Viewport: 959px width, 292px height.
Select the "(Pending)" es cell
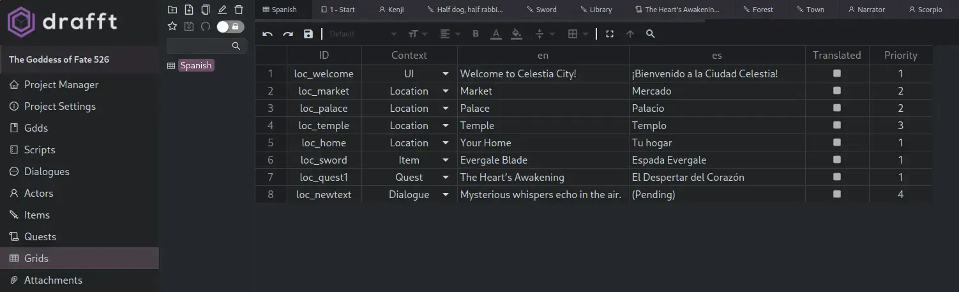[717, 194]
